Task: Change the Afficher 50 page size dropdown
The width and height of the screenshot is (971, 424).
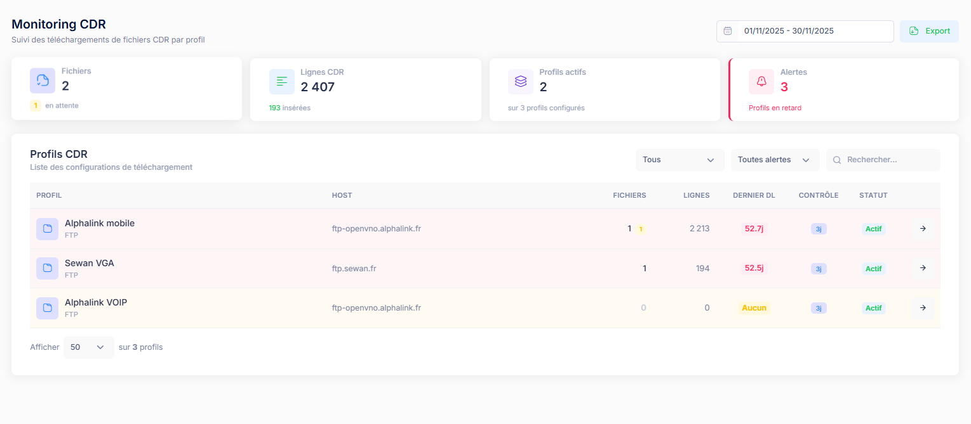Action: (x=88, y=347)
